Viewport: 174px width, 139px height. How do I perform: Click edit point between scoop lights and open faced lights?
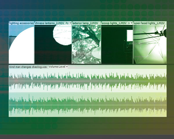pyautogui.click(x=133, y=43)
